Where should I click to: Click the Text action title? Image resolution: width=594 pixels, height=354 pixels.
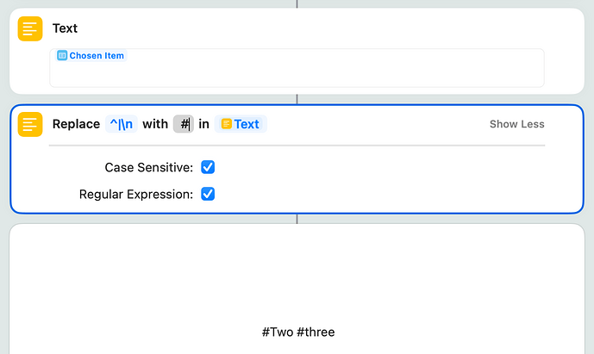pyautogui.click(x=65, y=28)
